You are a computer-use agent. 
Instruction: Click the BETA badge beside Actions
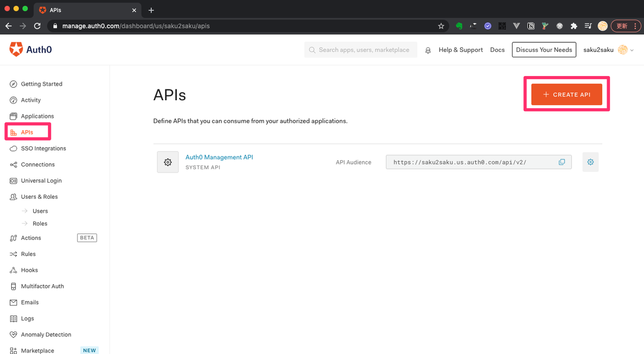point(87,238)
